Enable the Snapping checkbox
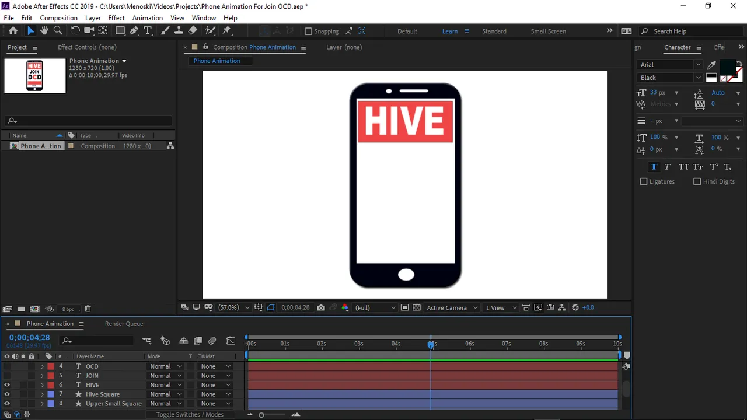The height and width of the screenshot is (420, 747). [x=309, y=32]
